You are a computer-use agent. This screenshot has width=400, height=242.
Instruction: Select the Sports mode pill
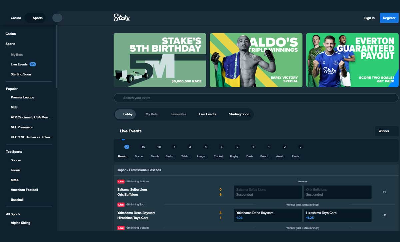(38, 18)
